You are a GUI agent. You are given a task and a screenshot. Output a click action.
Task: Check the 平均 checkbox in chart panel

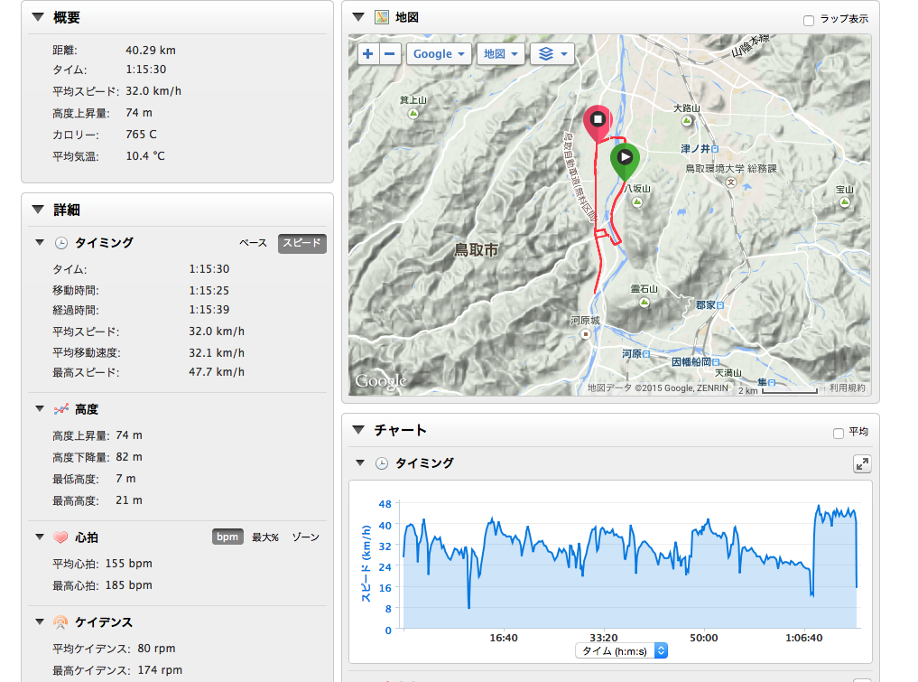pos(839,433)
